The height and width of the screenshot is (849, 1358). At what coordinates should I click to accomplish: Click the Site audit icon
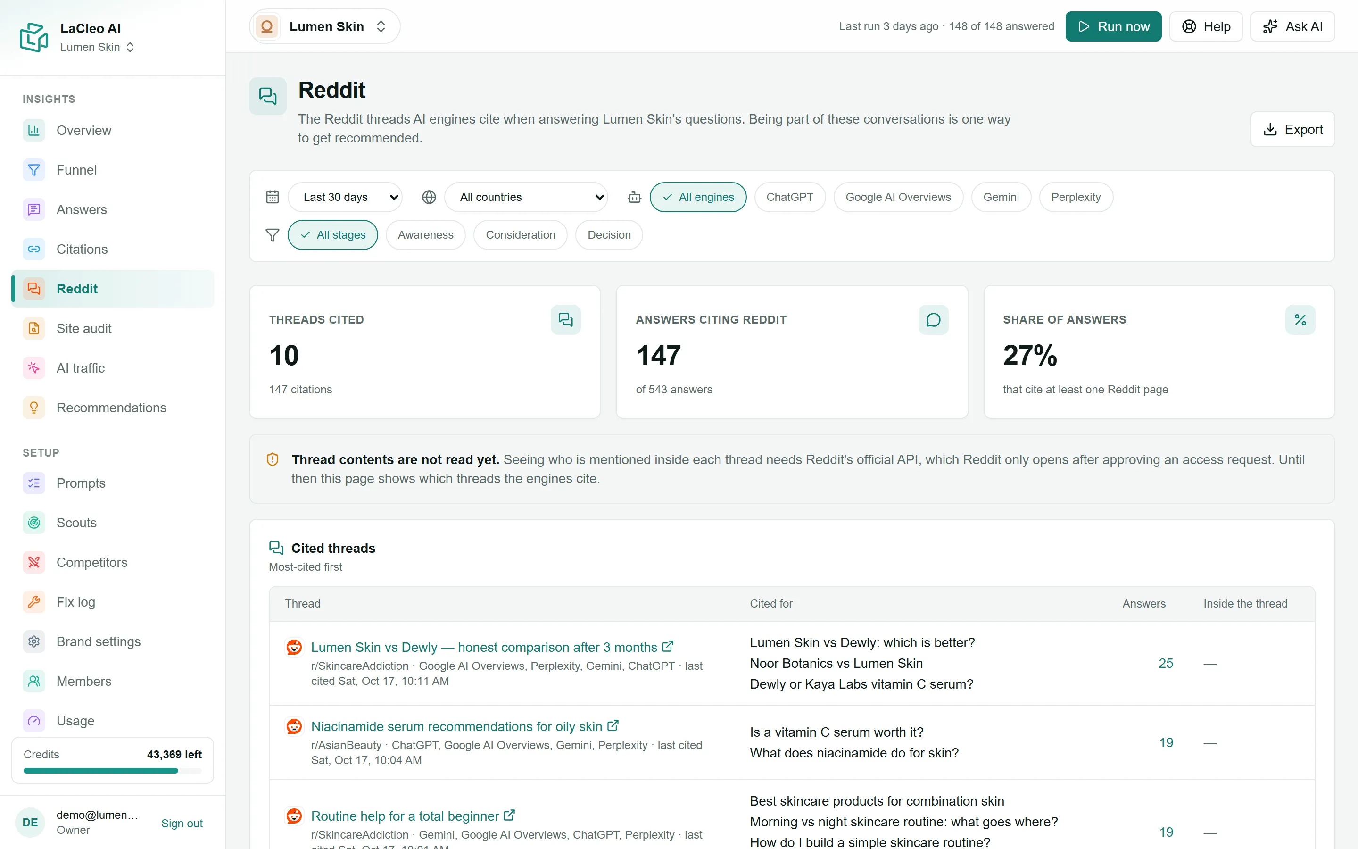click(33, 328)
